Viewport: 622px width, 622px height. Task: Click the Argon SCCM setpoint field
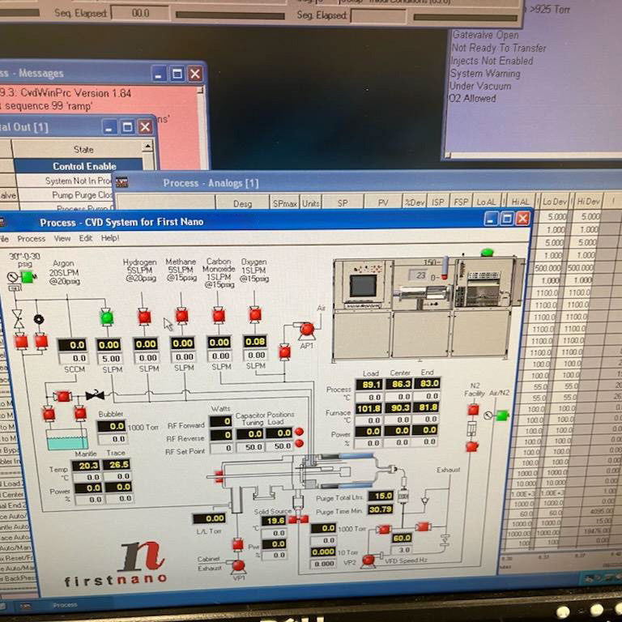coord(73,358)
